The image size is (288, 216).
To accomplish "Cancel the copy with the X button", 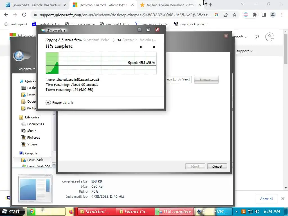I will point(154,47).
